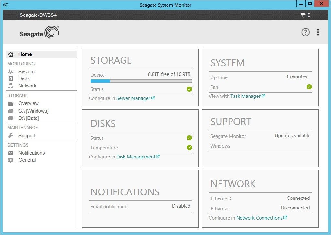The image size is (331, 235).
Task: Click the green Temperature status checkmark
Action: (189, 148)
